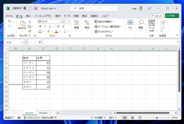Viewport: 184px width, 124px height.
Task: Open the ページ レイアウト tab
Action: 43,16
